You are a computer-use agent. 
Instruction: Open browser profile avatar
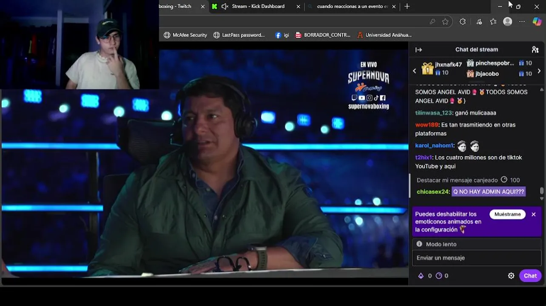508,22
